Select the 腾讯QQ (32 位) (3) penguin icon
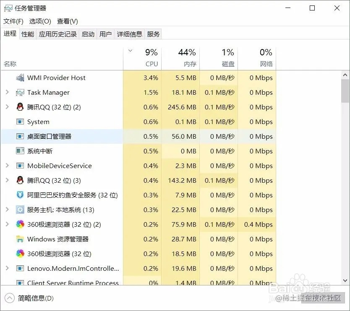This screenshot has height=311, width=350. [x=20, y=180]
